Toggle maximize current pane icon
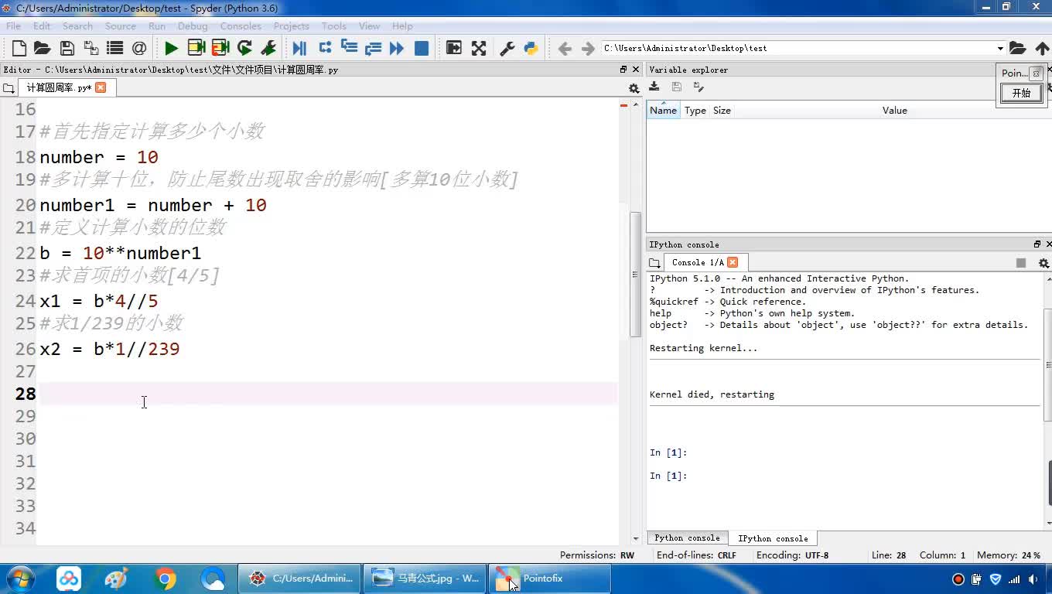1052x594 pixels. coord(454,48)
